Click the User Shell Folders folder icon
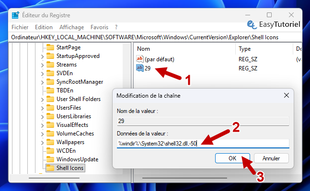The image size is (310, 191). 50,99
